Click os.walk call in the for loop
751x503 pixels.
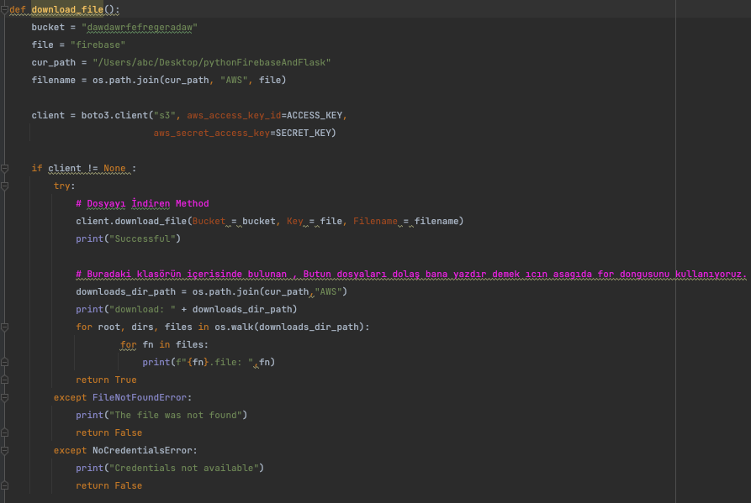(233, 327)
